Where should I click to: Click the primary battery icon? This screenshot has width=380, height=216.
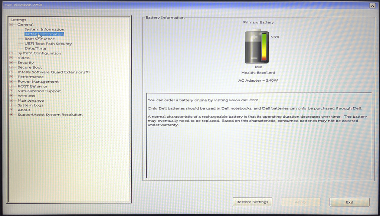(257, 46)
